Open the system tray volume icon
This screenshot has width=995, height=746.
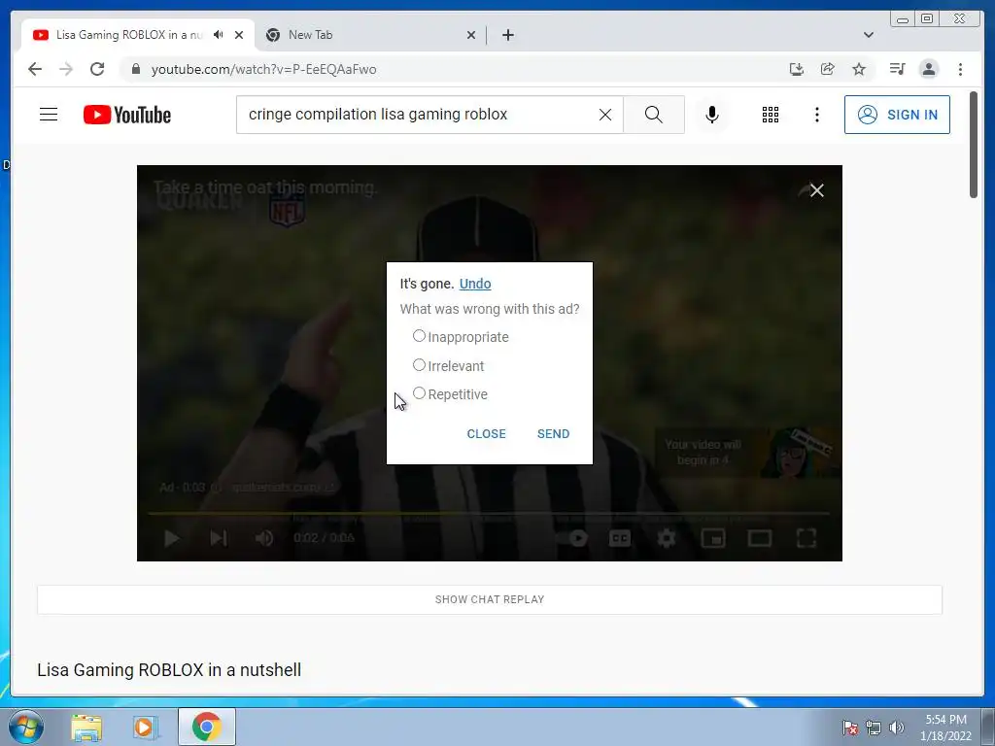click(x=896, y=728)
